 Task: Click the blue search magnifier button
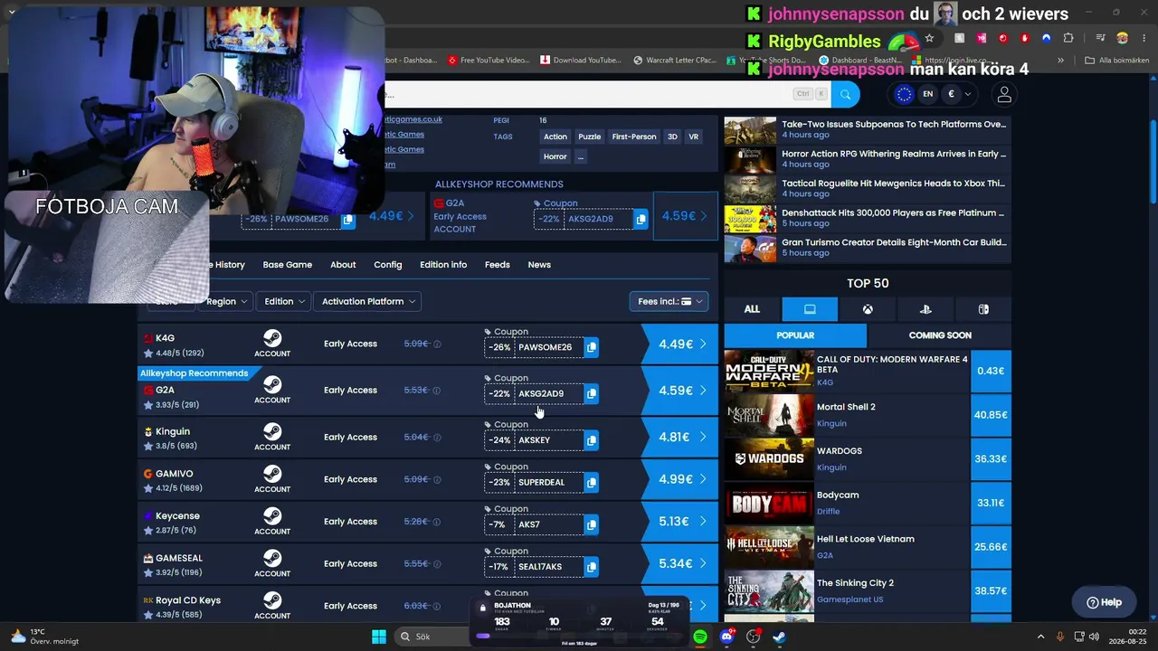click(x=845, y=94)
